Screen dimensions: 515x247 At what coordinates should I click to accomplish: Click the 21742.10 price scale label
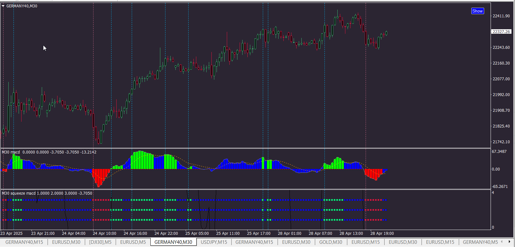click(501, 142)
